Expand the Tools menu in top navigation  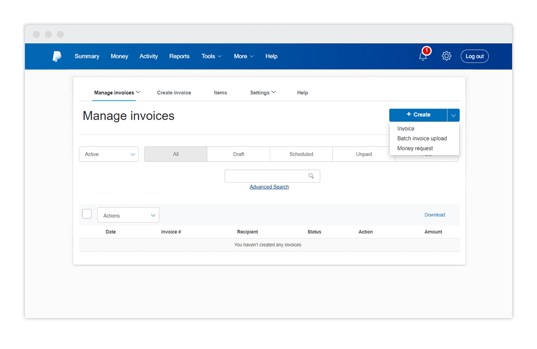[x=211, y=56]
